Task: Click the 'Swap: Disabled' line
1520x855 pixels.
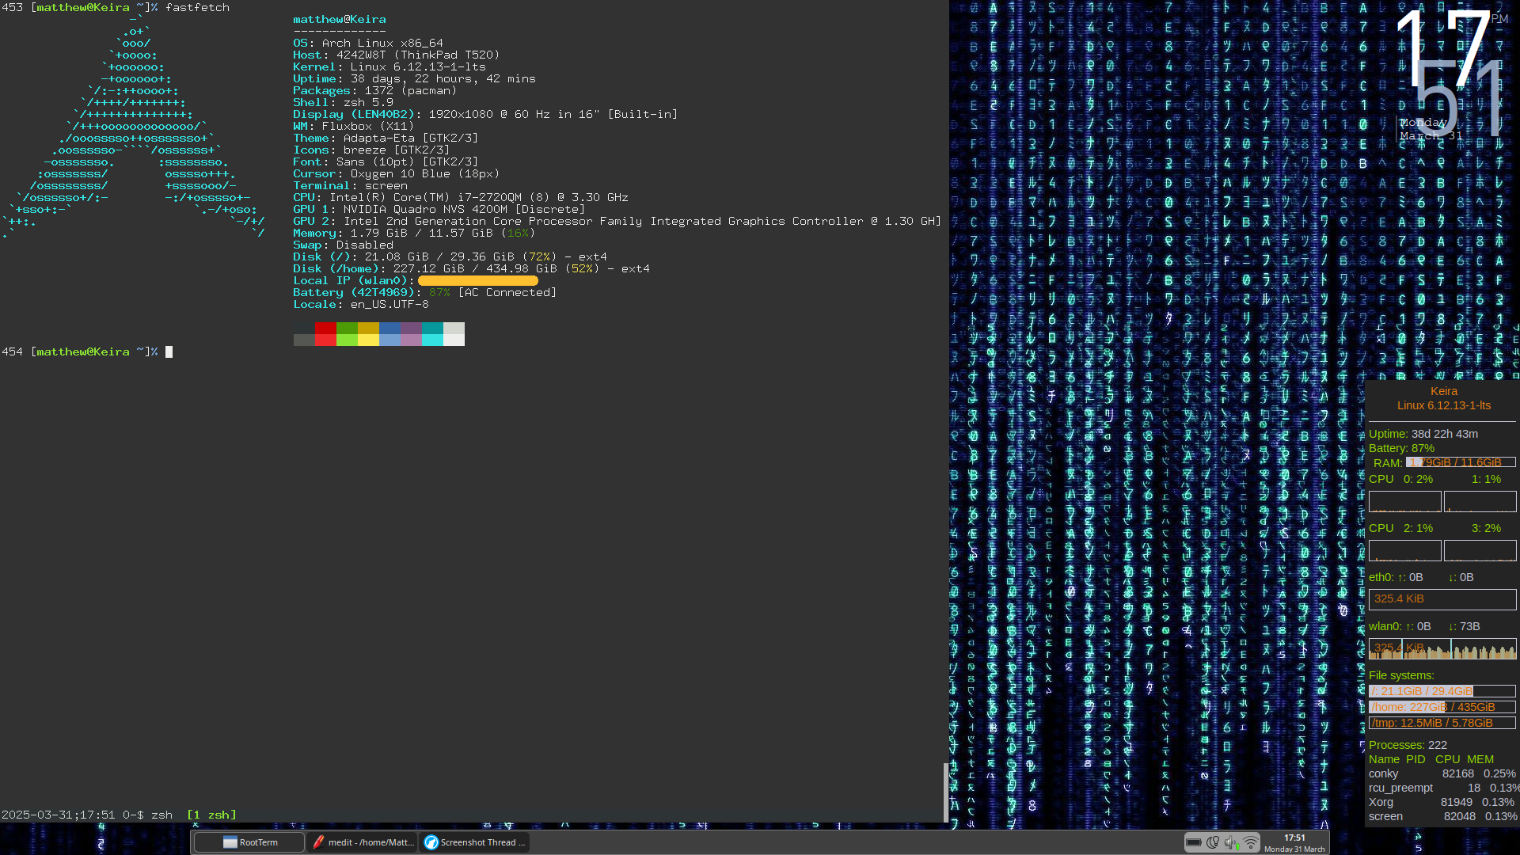Action: (343, 245)
